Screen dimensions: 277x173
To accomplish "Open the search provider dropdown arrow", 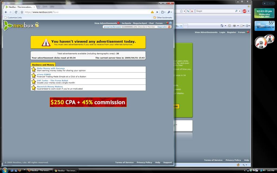I will click(240, 11).
